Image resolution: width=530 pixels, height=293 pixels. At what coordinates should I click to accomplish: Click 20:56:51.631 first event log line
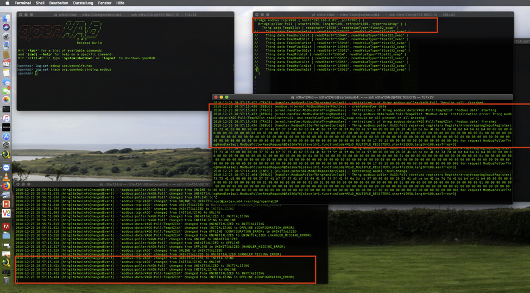pos(113,190)
